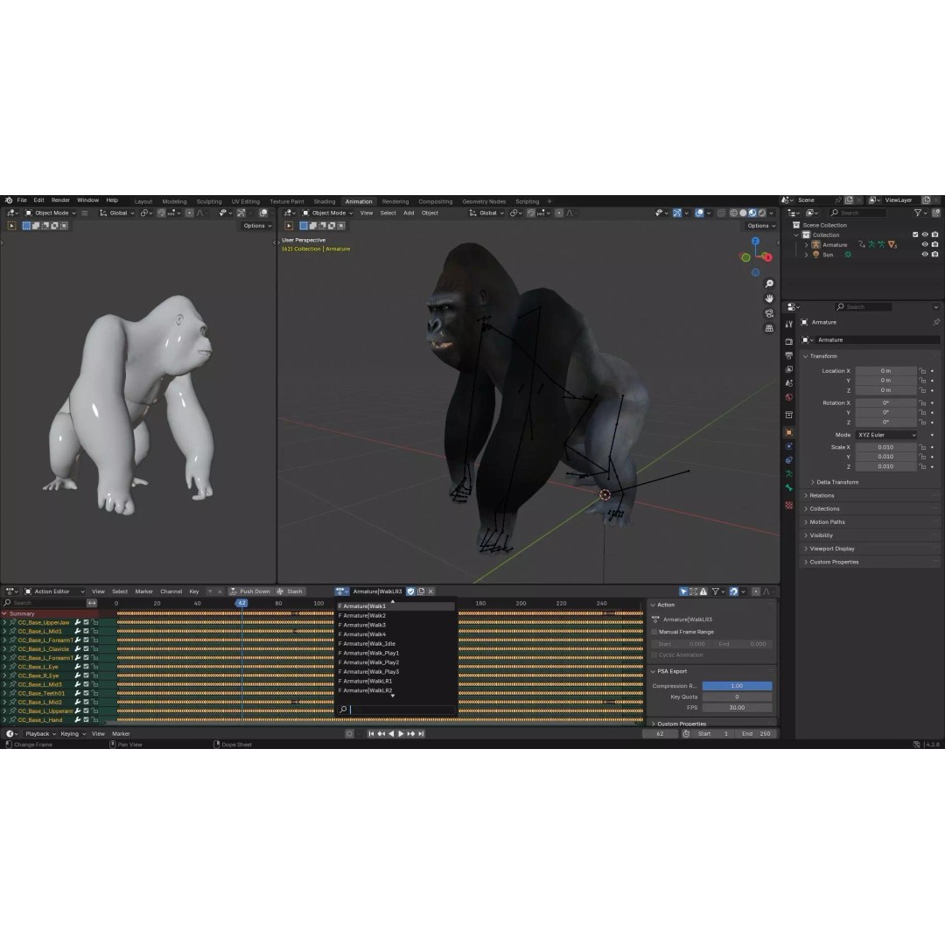Screen dimensions: 945x945
Task: Expand the Motion Paths panel
Action: [x=827, y=521]
